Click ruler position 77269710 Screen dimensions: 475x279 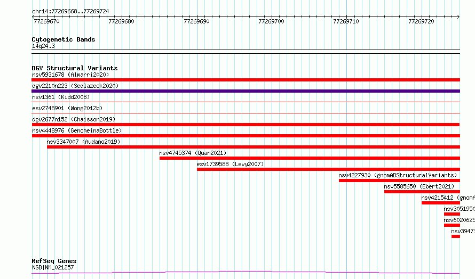click(346, 21)
